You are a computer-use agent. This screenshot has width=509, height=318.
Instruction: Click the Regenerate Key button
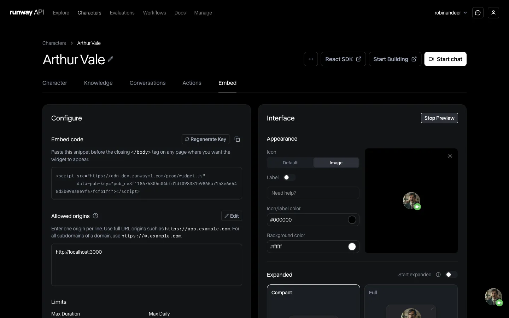tap(206, 139)
